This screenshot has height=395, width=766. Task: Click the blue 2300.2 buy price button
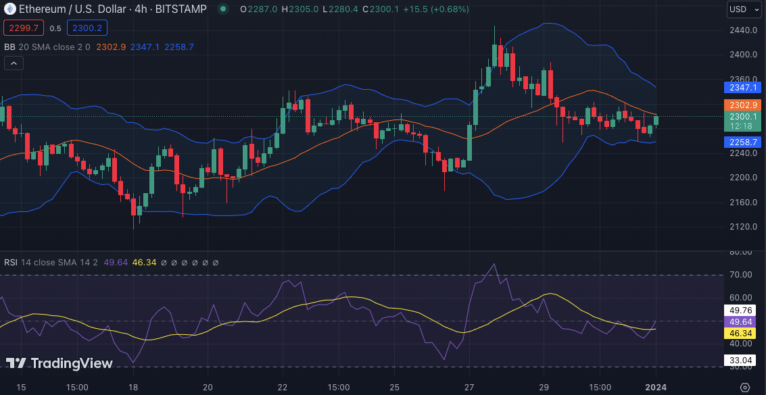click(87, 28)
